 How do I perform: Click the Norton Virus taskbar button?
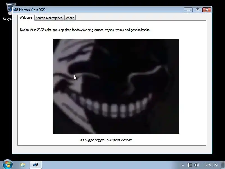[x=36, y=165]
